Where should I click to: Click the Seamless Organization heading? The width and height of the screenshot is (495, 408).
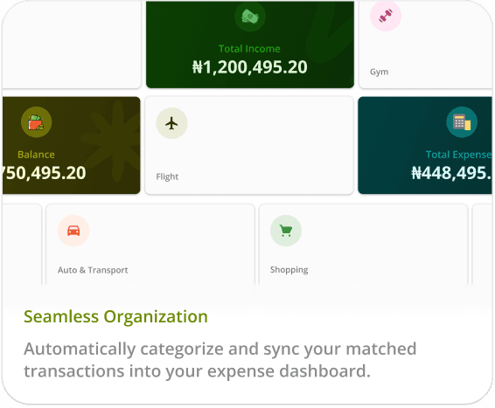(x=115, y=316)
